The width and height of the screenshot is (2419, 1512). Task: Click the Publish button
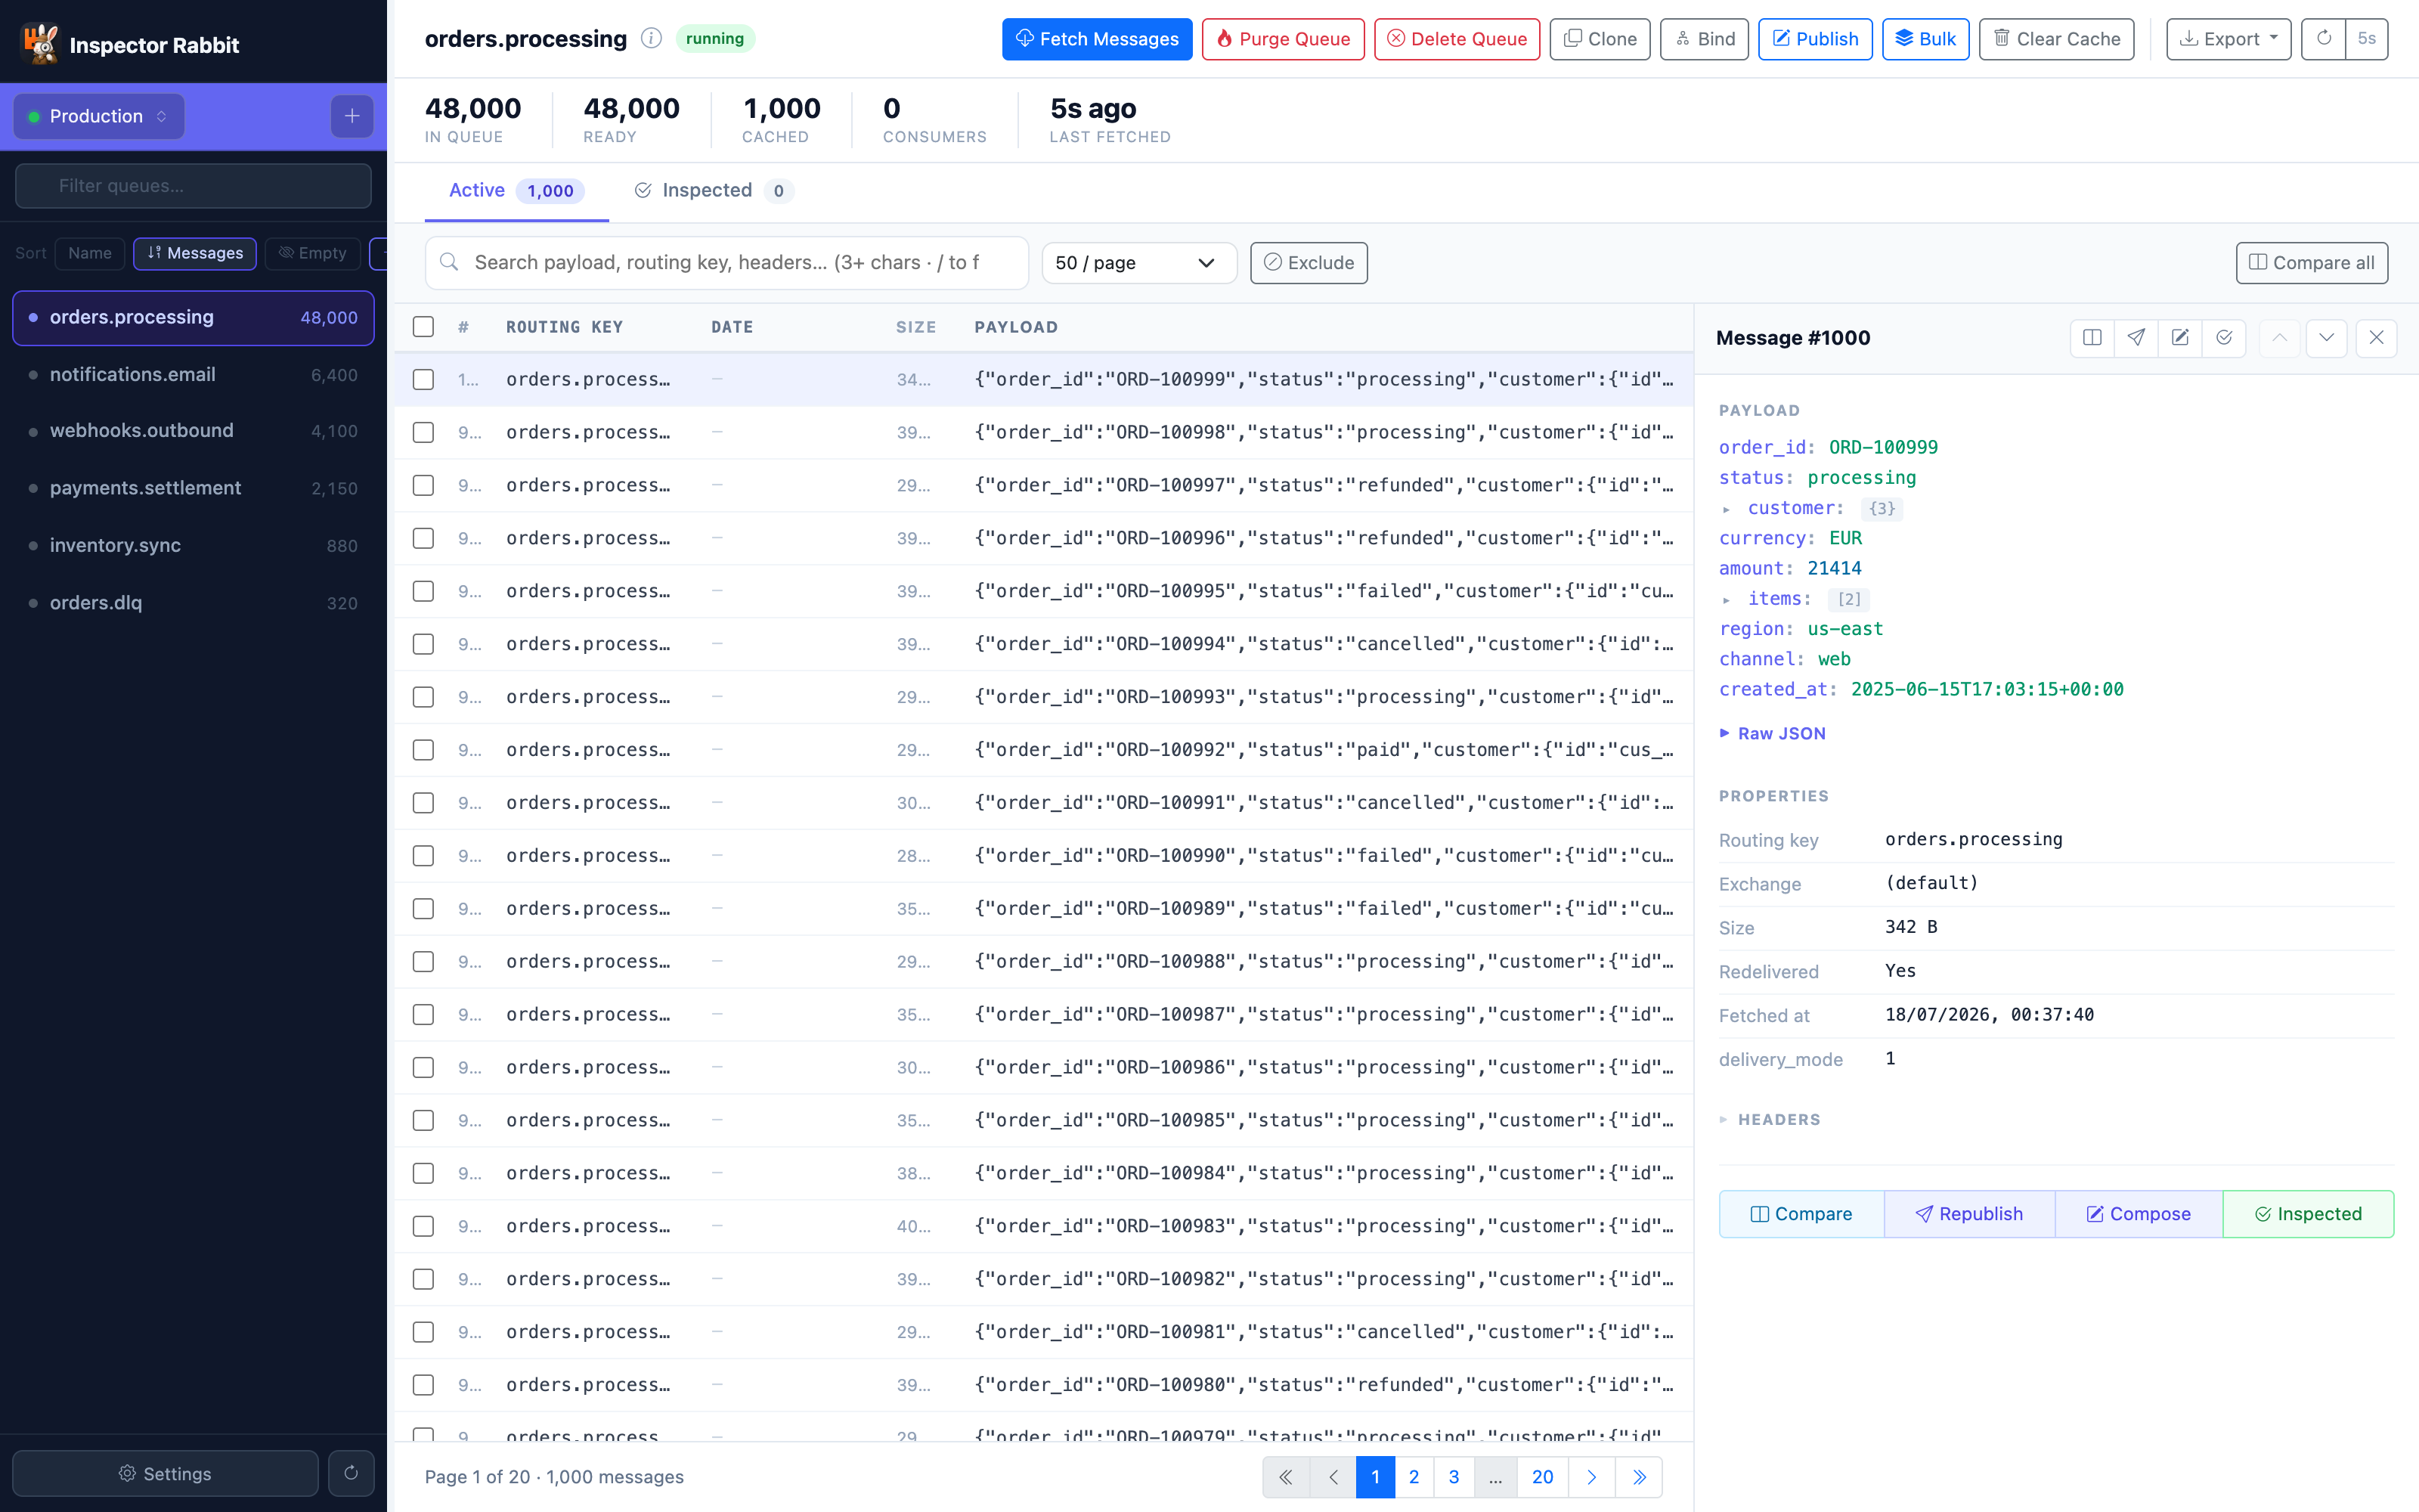click(1815, 39)
